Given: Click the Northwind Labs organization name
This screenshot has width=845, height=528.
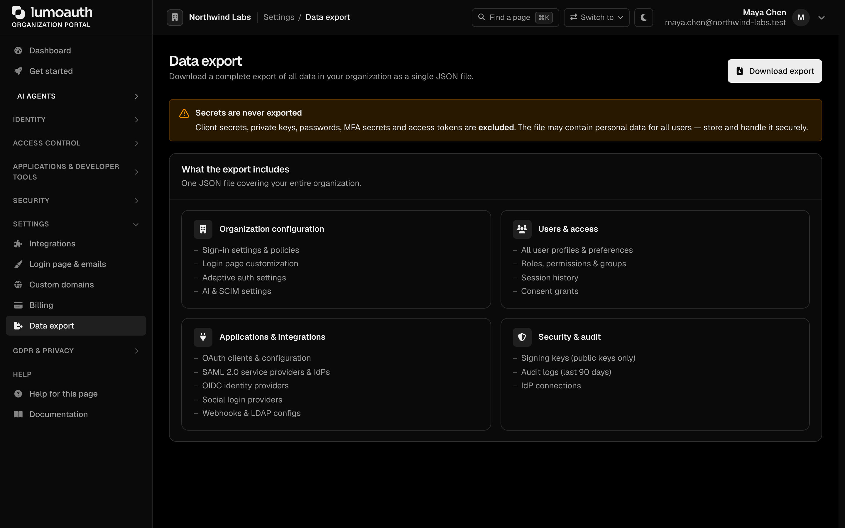Looking at the screenshot, I should pos(220,17).
